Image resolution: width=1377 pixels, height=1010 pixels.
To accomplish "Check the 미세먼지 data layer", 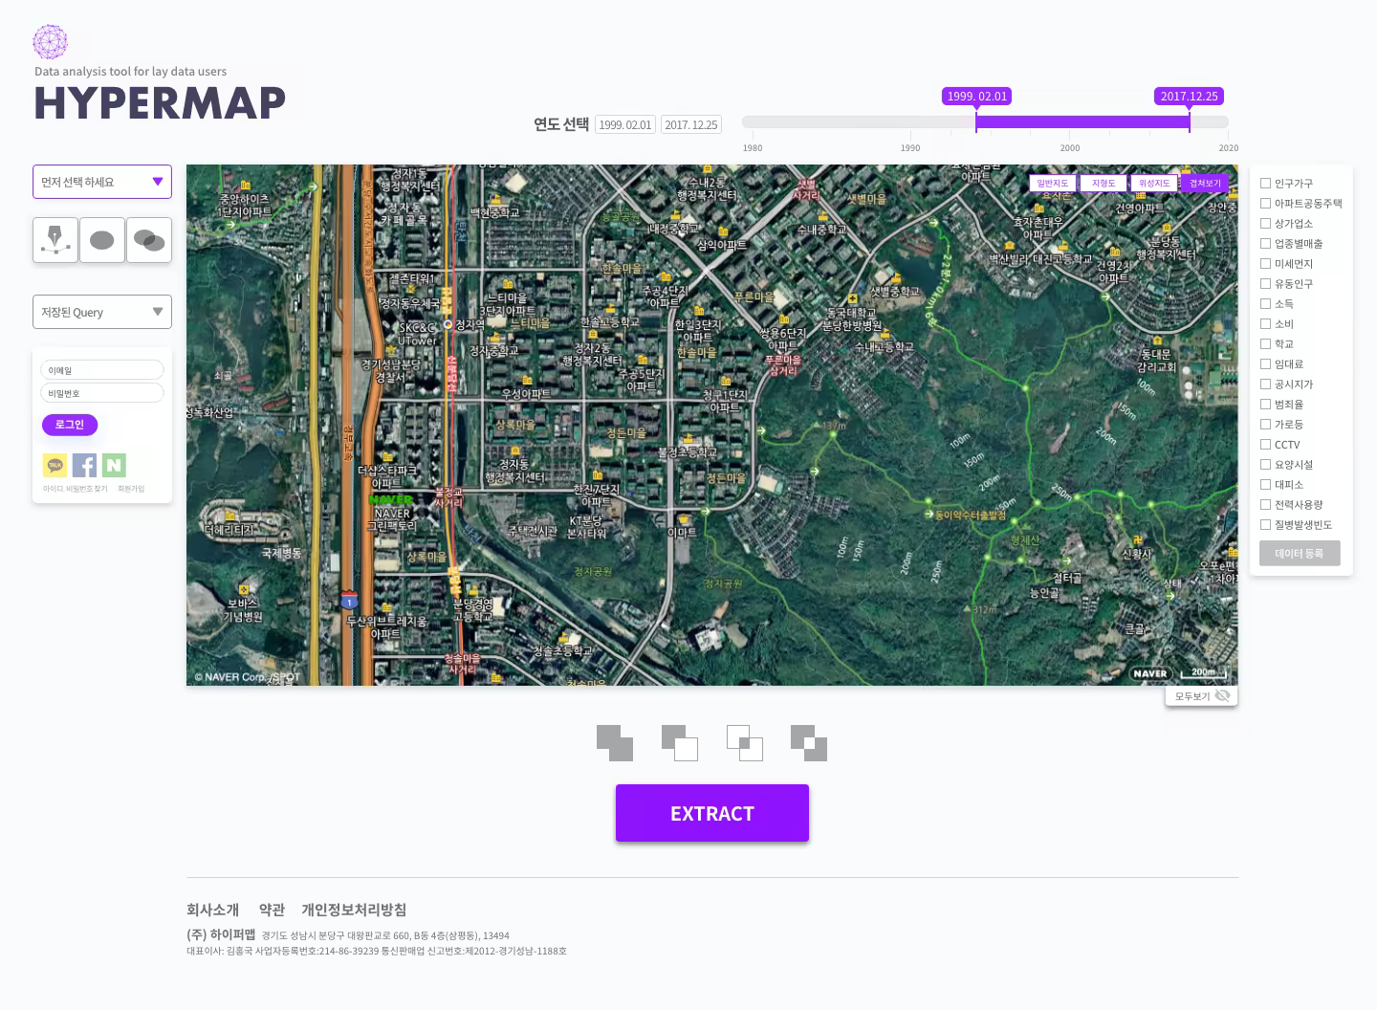I will 1266,263.
